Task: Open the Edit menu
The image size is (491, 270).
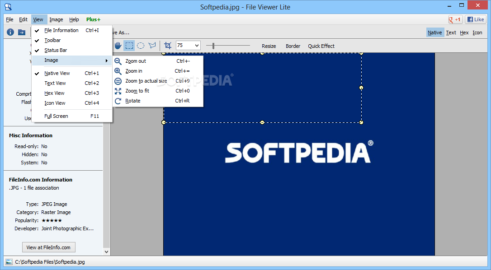Action: [x=23, y=19]
